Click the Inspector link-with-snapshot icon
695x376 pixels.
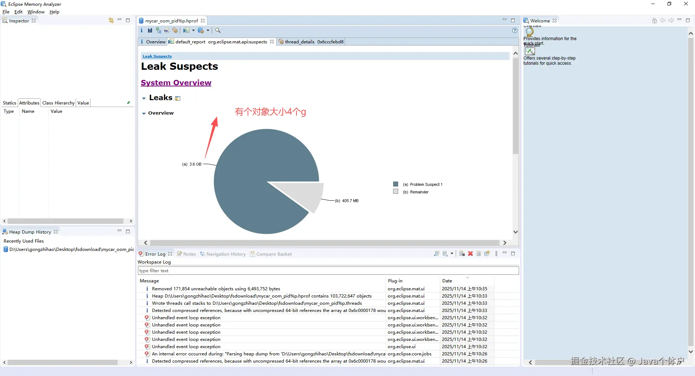111,21
